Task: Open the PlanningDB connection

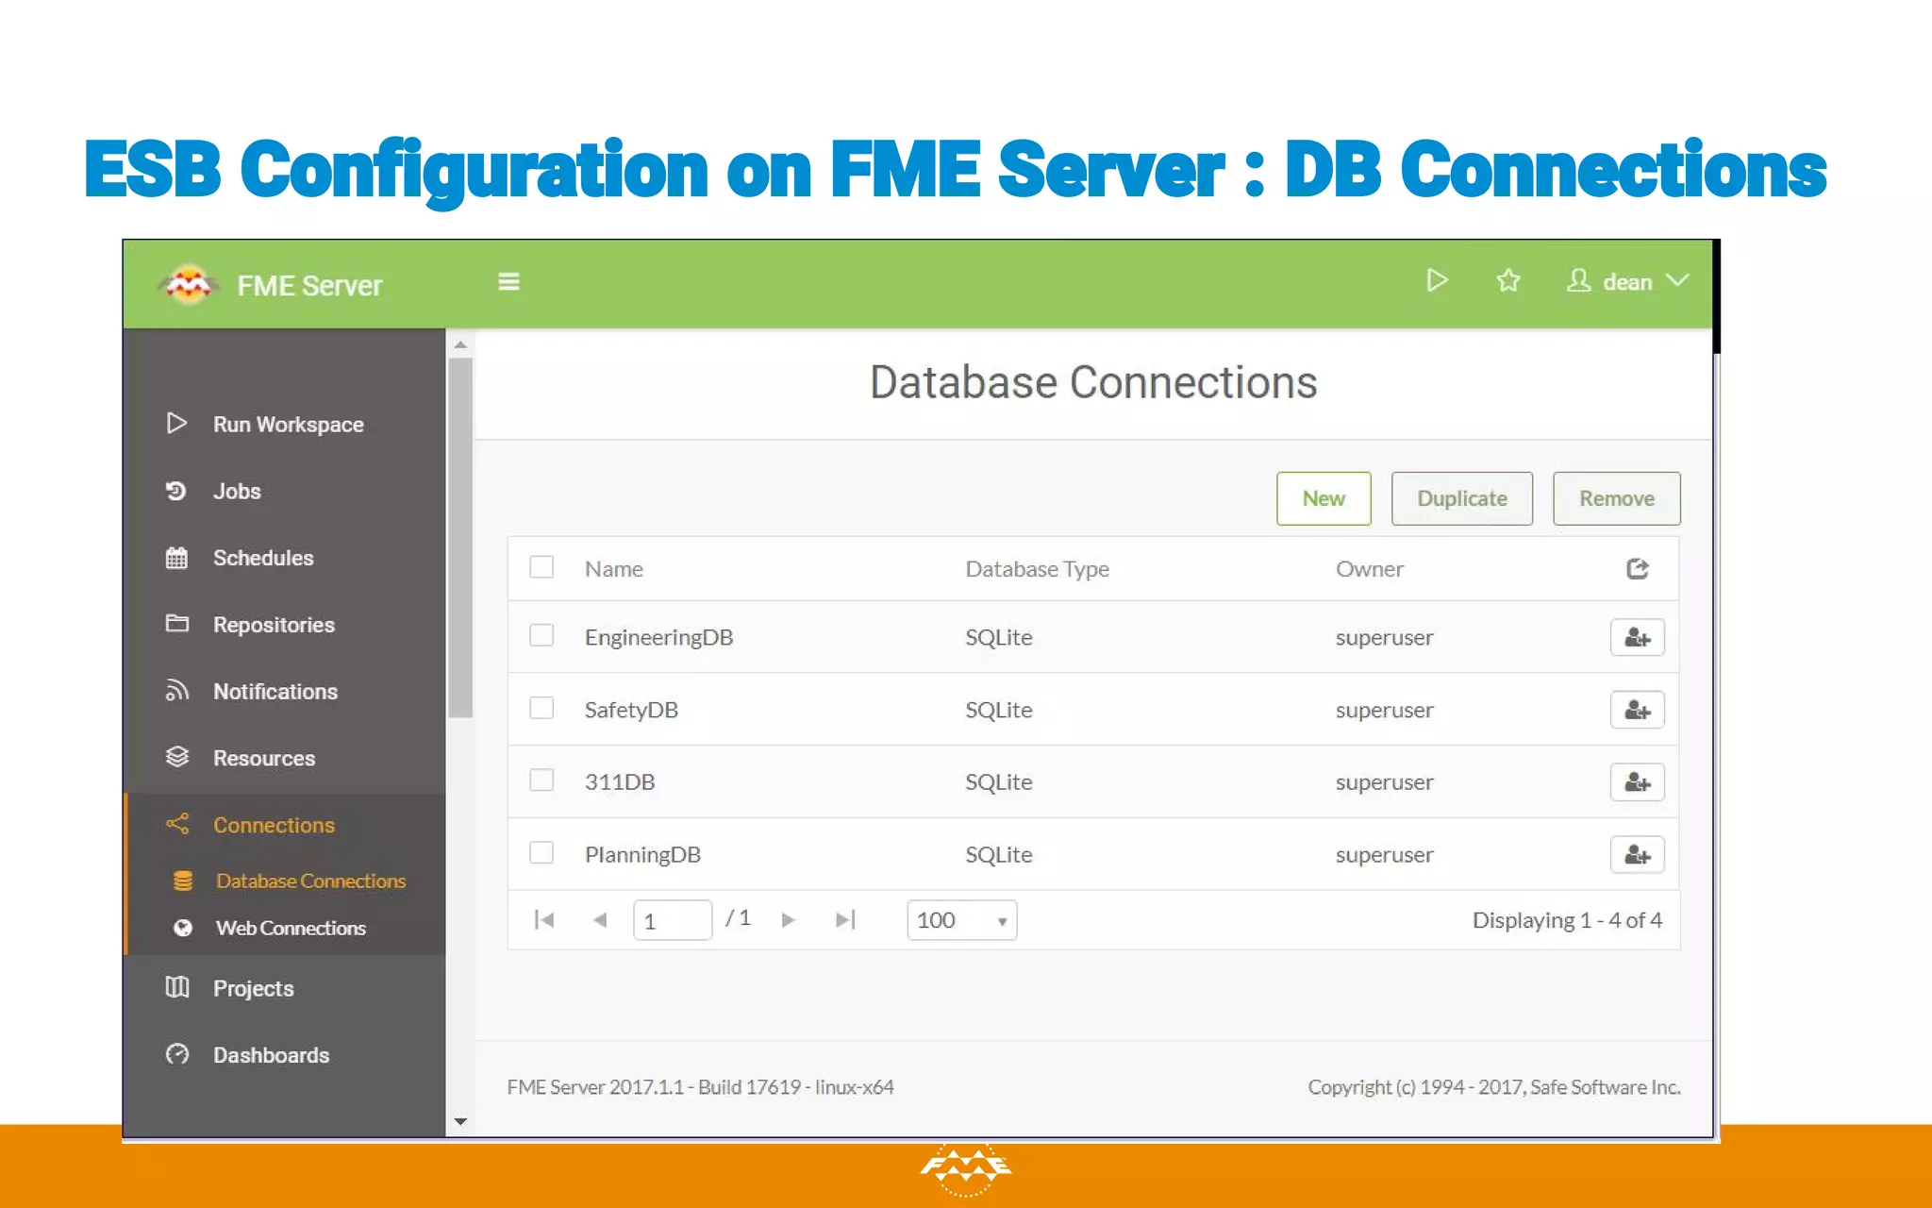Action: pos(642,854)
